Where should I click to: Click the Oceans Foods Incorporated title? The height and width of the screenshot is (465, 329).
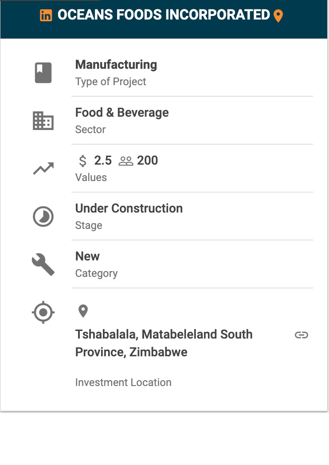click(x=164, y=15)
